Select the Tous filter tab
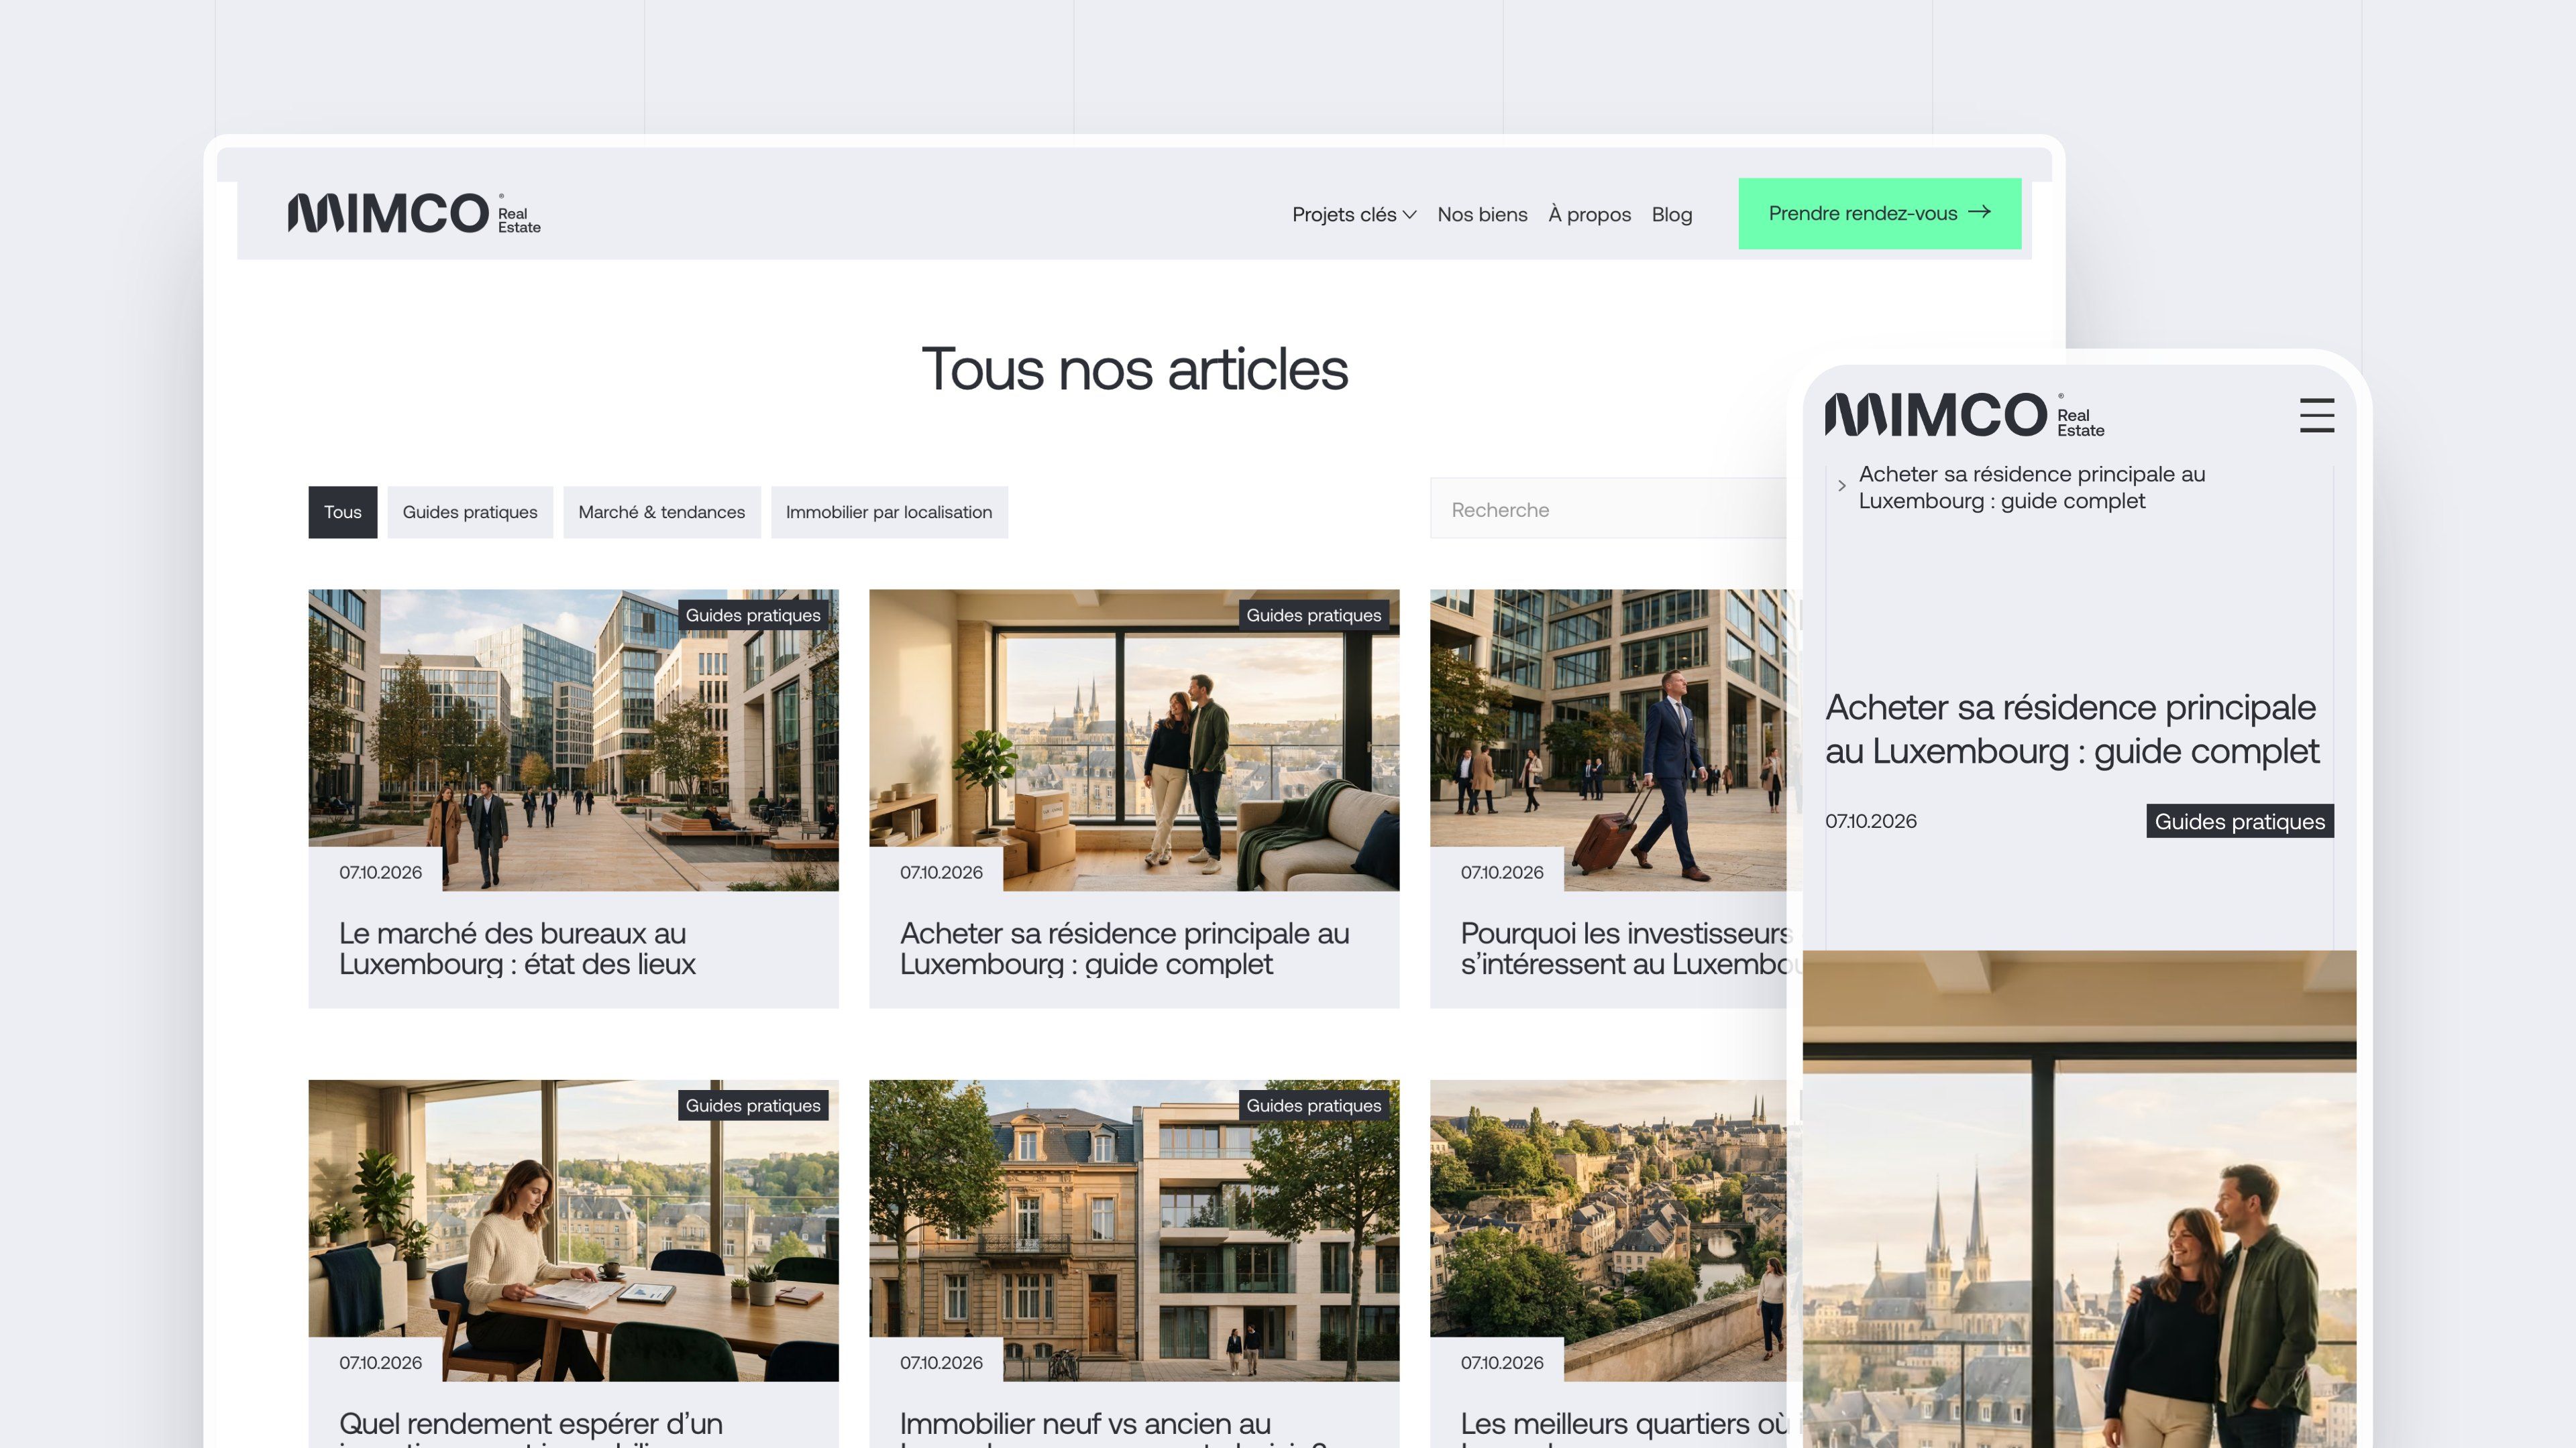 [x=342, y=511]
